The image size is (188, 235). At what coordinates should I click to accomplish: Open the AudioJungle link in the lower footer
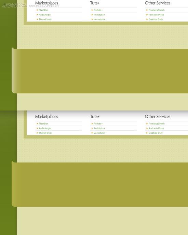click(45, 128)
